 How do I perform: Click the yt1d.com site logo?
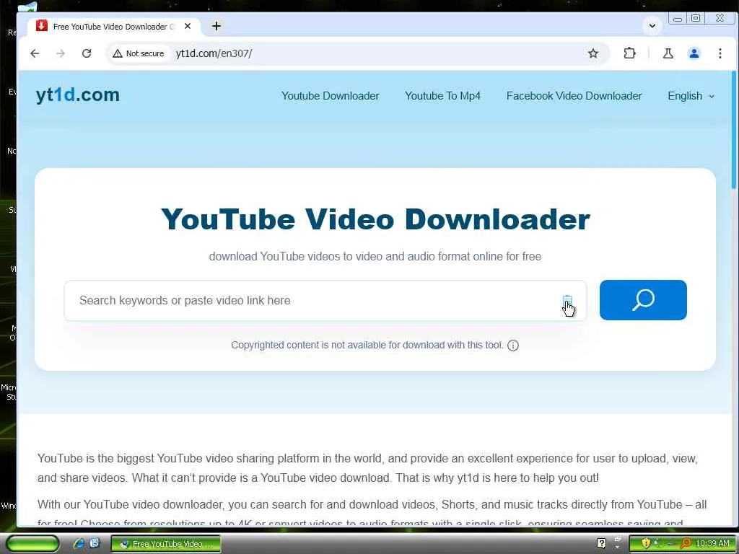pos(78,94)
